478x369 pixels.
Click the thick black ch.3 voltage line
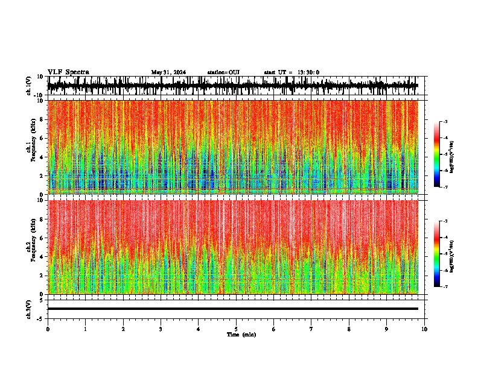click(233, 309)
